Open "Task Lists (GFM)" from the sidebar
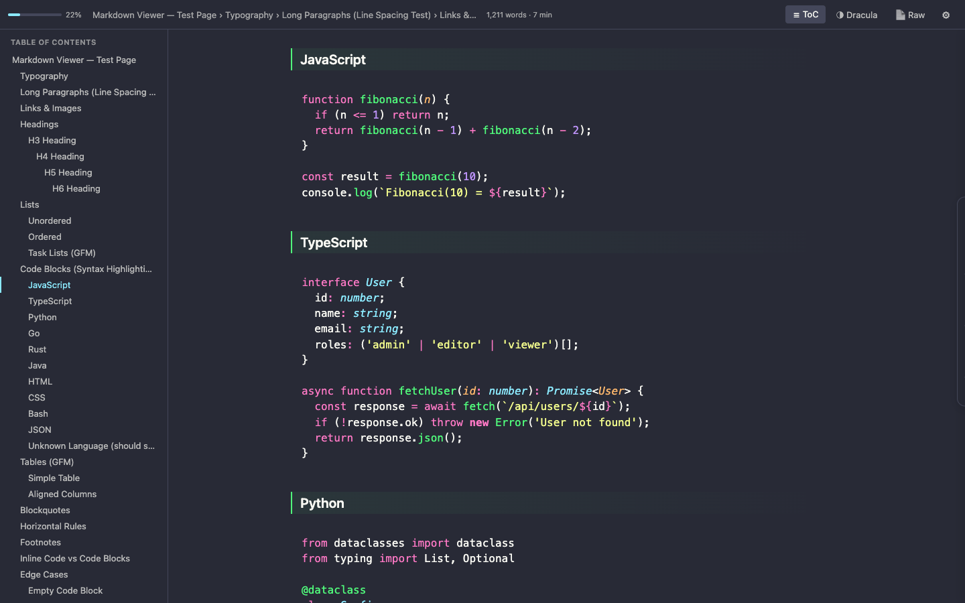 (62, 253)
